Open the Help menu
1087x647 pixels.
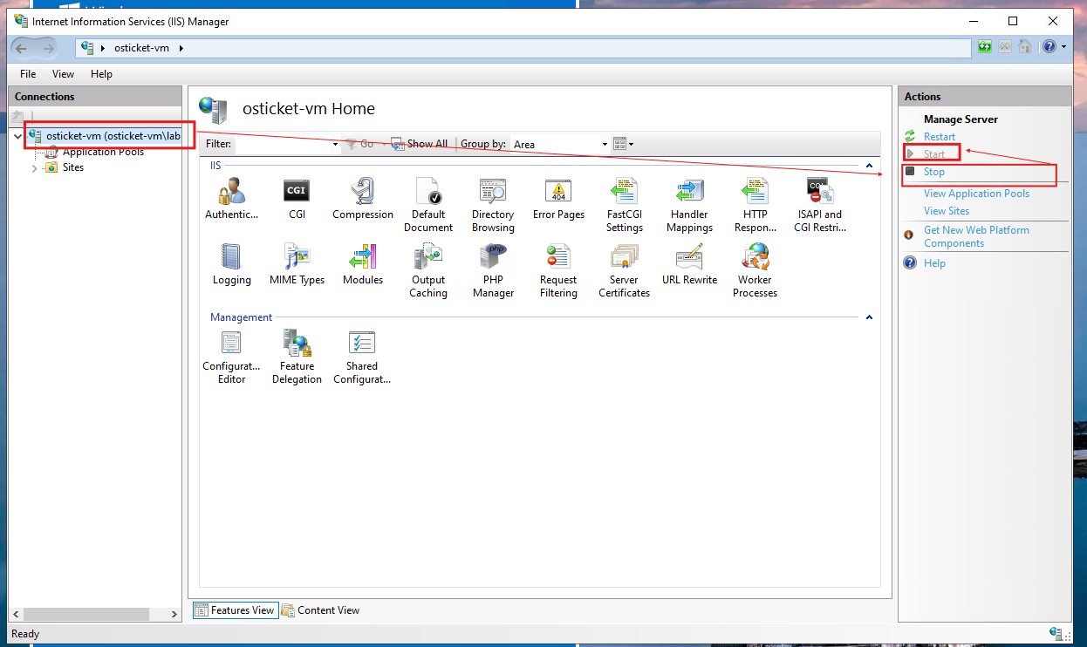pyautogui.click(x=101, y=74)
